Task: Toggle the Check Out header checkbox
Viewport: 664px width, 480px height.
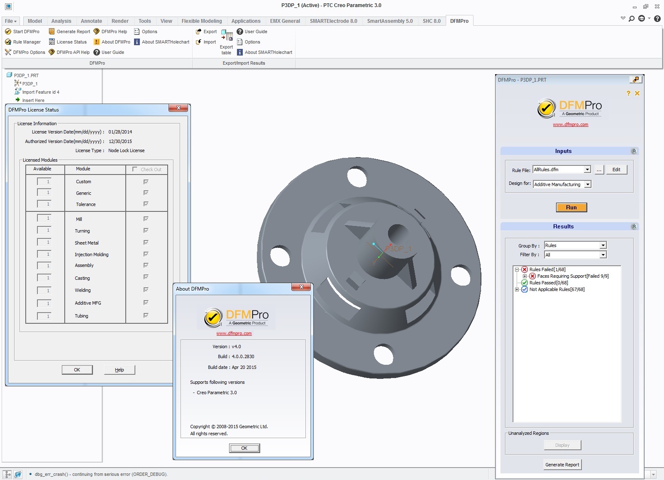Action: click(135, 169)
